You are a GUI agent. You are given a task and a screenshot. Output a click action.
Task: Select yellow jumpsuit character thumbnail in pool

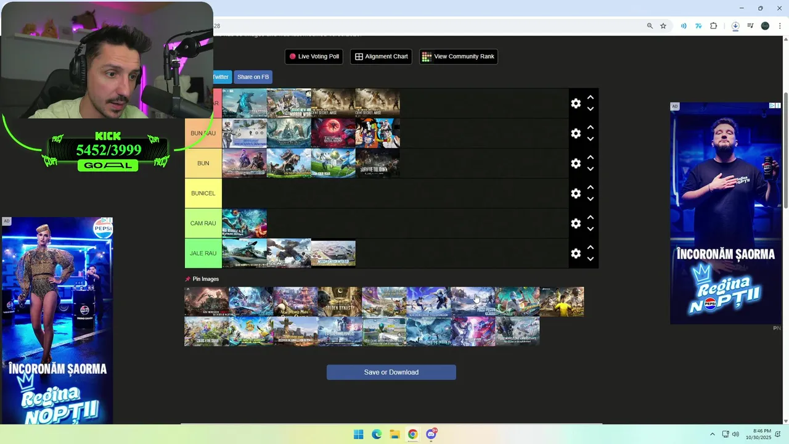562,302
